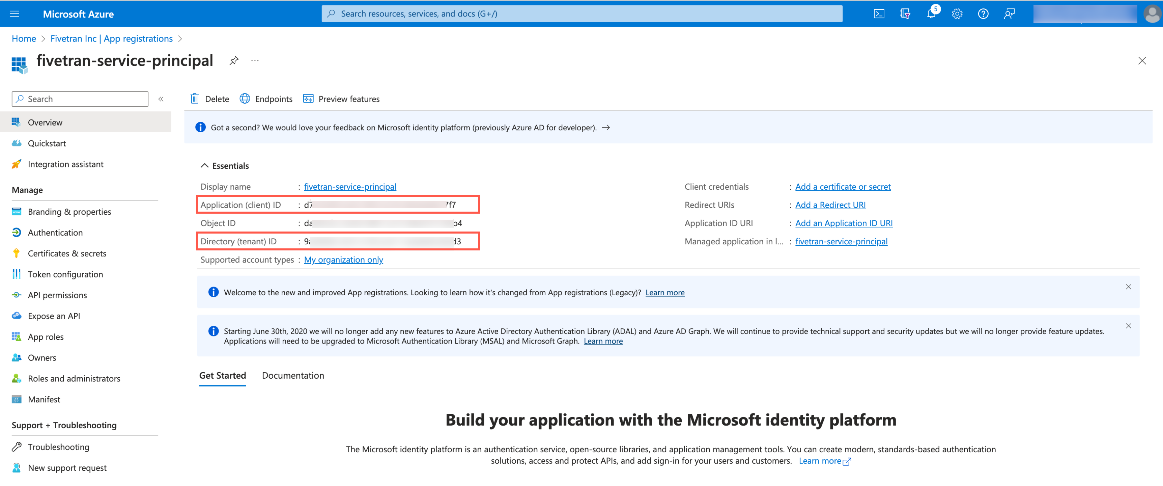The height and width of the screenshot is (486, 1163).
Task: Dismiss the App registrations welcome banner
Action: pos(1128,287)
